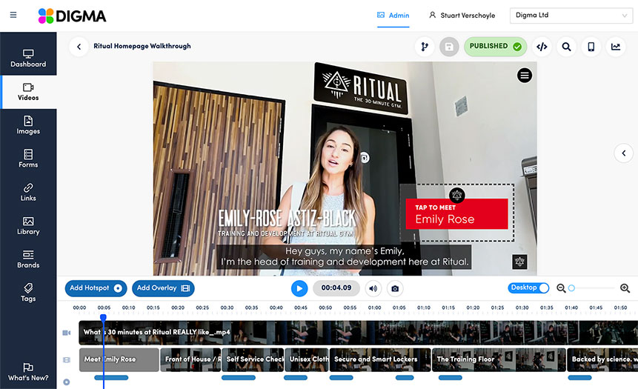Select the Unisex Cloth chapter
Viewport: 638px width, 389px height.
[307, 359]
